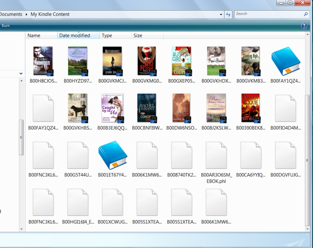Select the brown cover file B00DW6NSO
The image size is (313, 248).
coord(182,112)
